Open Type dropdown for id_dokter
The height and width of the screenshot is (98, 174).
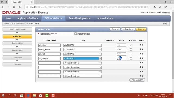pyautogui.click(x=82, y=45)
